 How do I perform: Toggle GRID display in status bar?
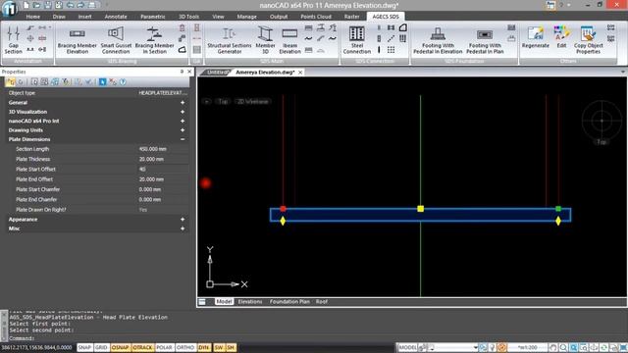coord(101,347)
